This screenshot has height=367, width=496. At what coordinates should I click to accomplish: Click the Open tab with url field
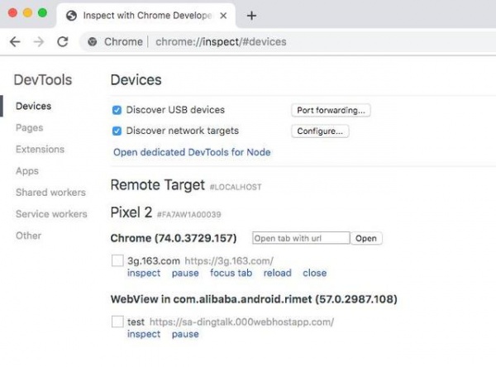pos(301,238)
